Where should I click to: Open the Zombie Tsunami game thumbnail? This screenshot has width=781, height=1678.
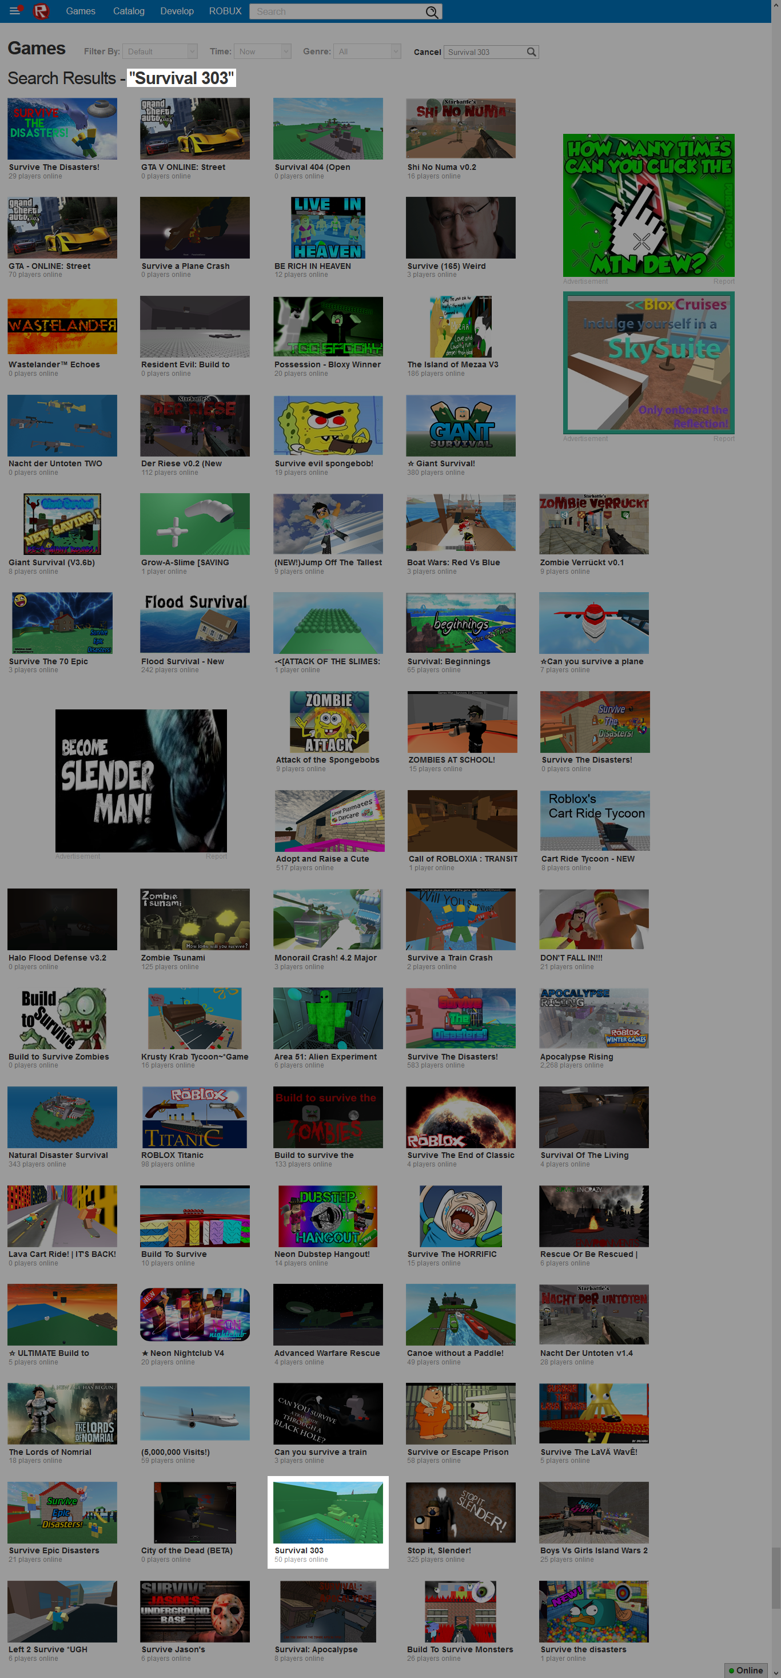(x=194, y=919)
